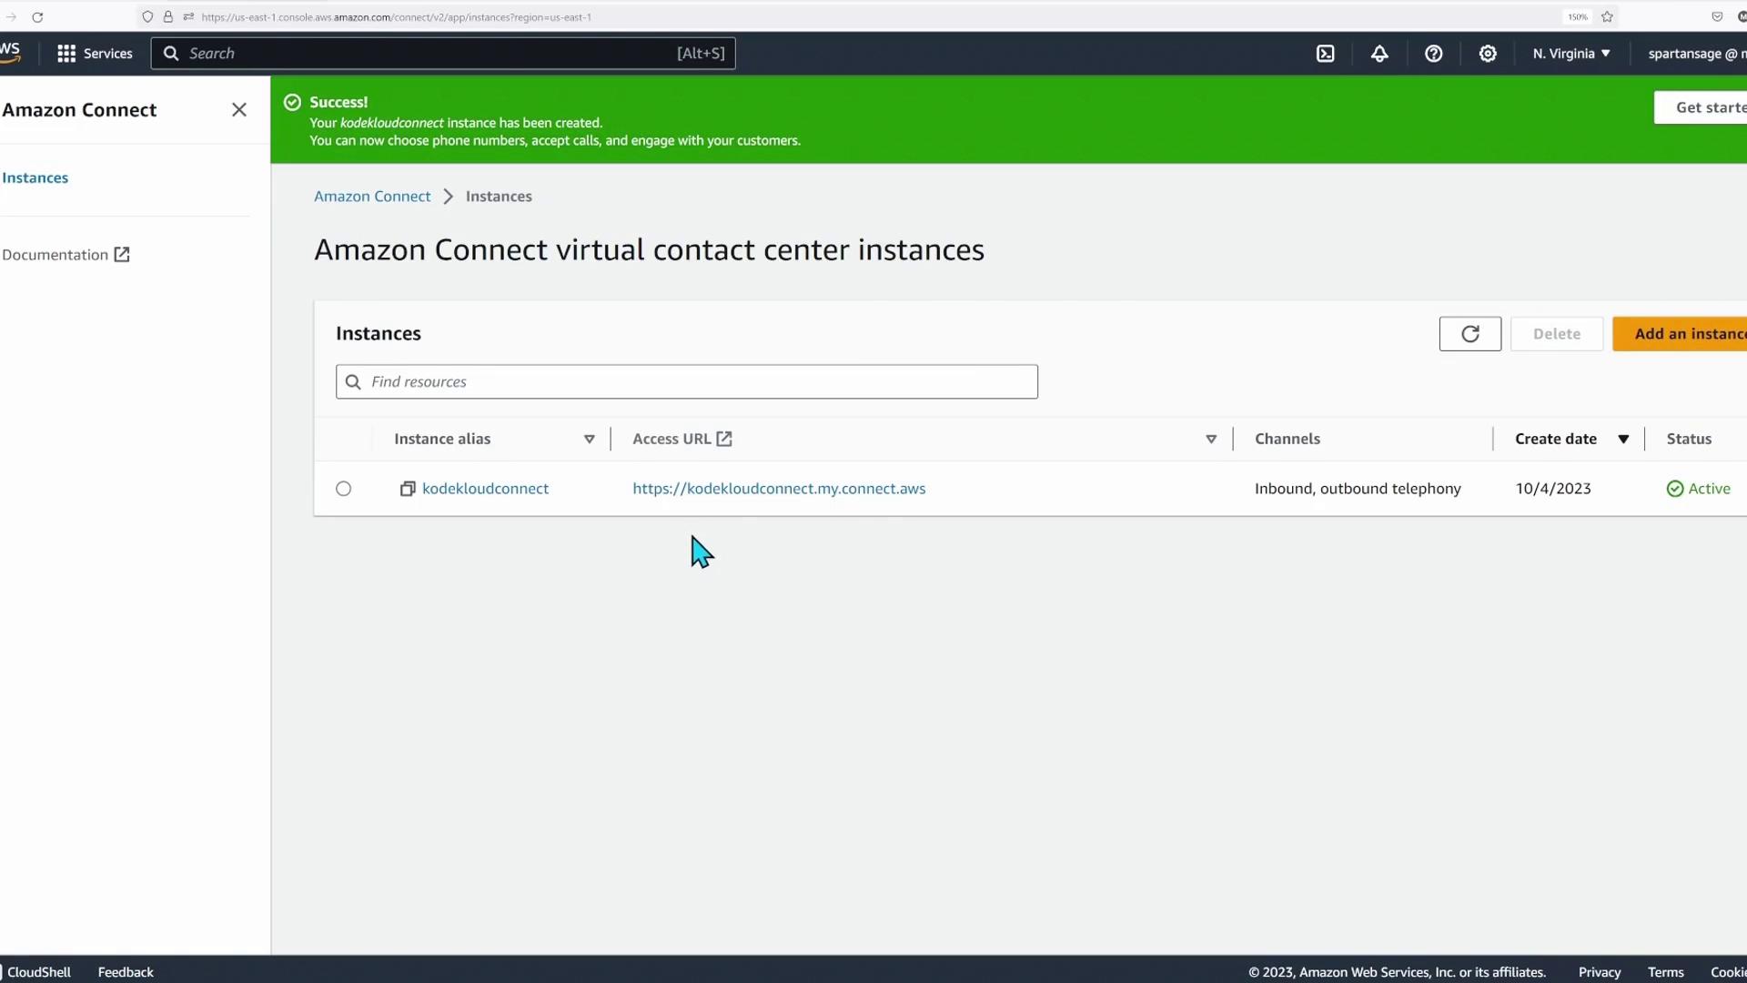Click the Services grid icon
Screen dimensions: 1747x983
coord(66,54)
